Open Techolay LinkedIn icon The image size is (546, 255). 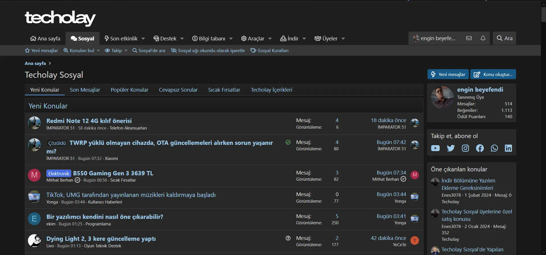point(508,148)
